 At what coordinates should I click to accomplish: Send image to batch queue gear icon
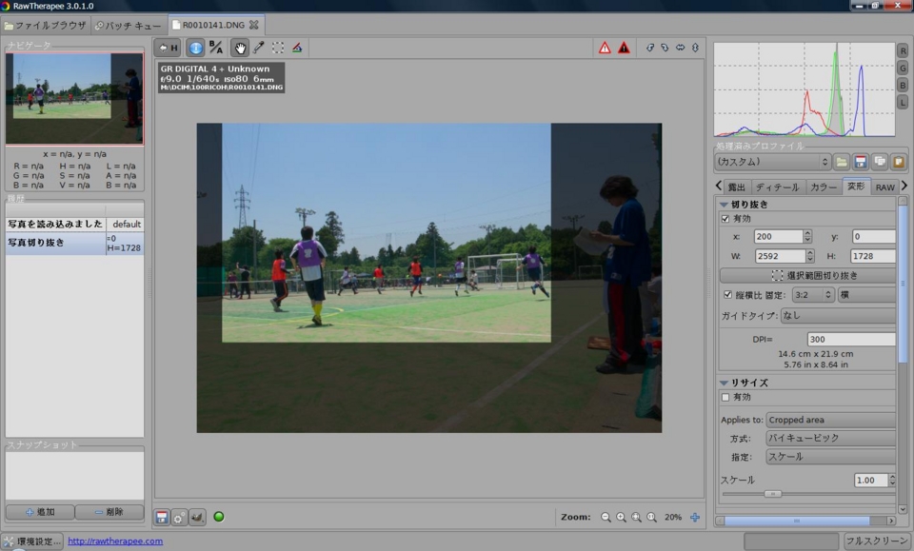[x=180, y=518]
